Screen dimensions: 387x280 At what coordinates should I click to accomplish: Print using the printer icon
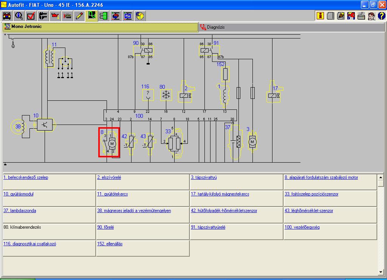(361, 16)
